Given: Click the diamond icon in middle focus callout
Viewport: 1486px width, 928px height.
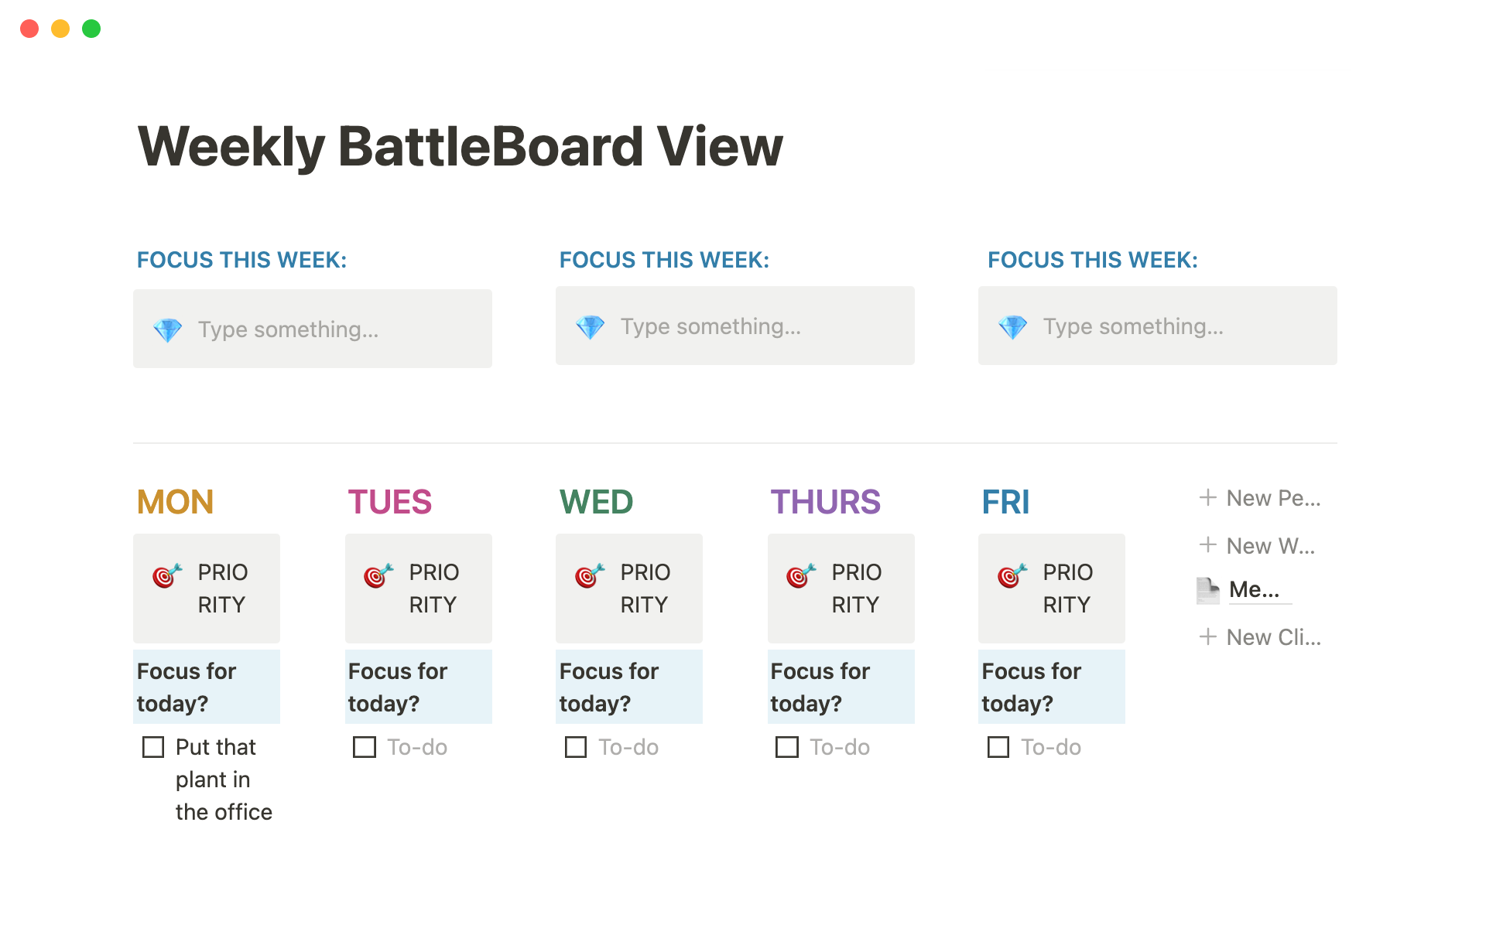Looking at the screenshot, I should (x=590, y=327).
